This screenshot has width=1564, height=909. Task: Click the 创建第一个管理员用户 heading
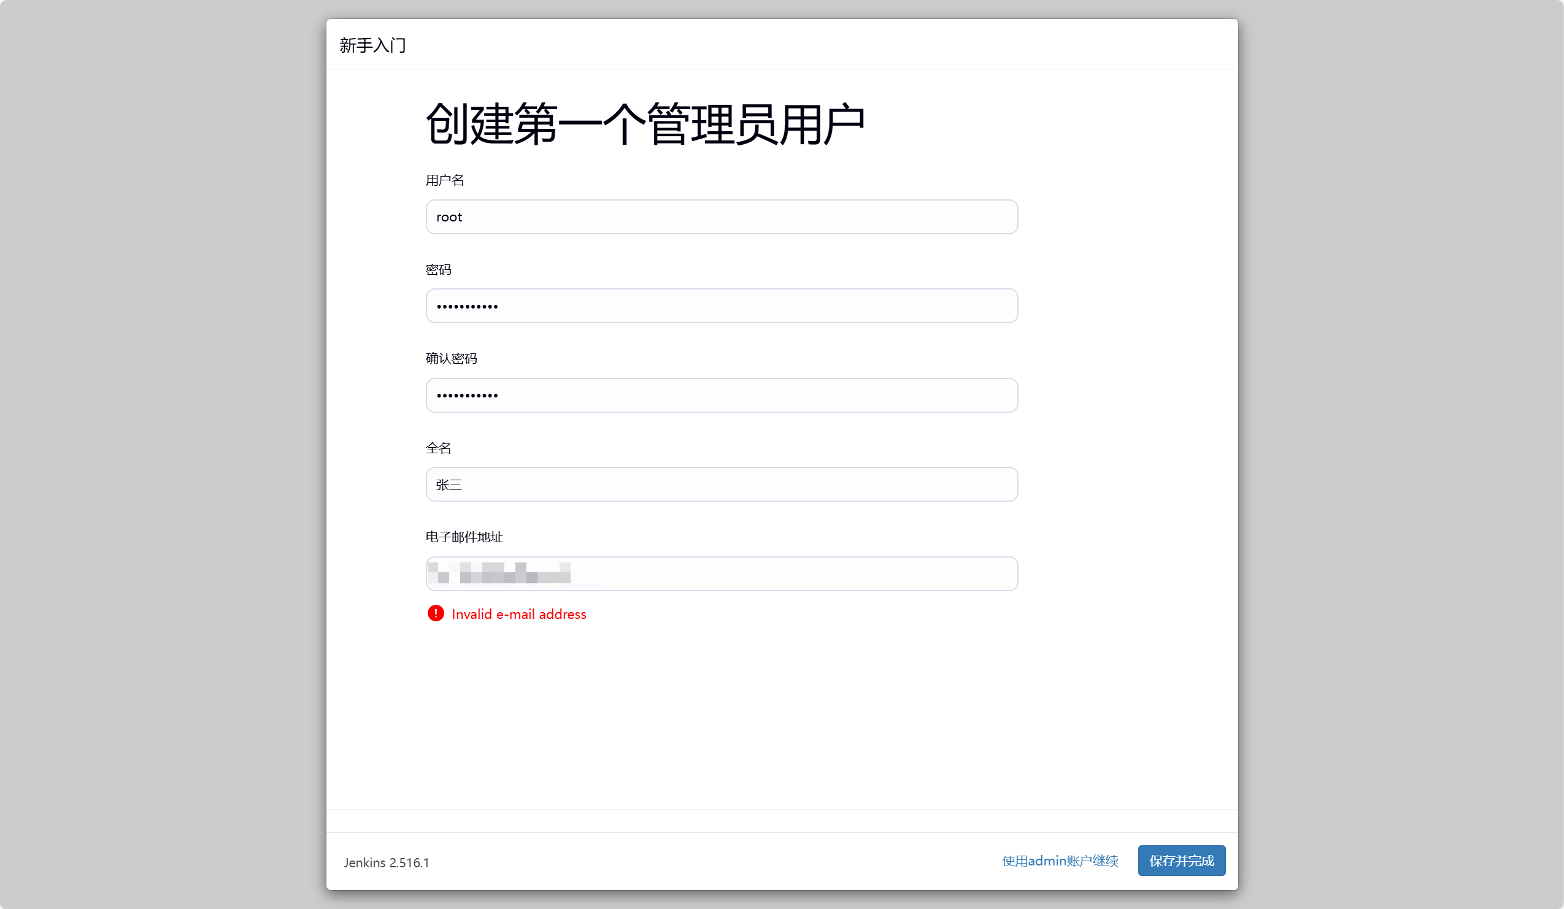coord(645,124)
